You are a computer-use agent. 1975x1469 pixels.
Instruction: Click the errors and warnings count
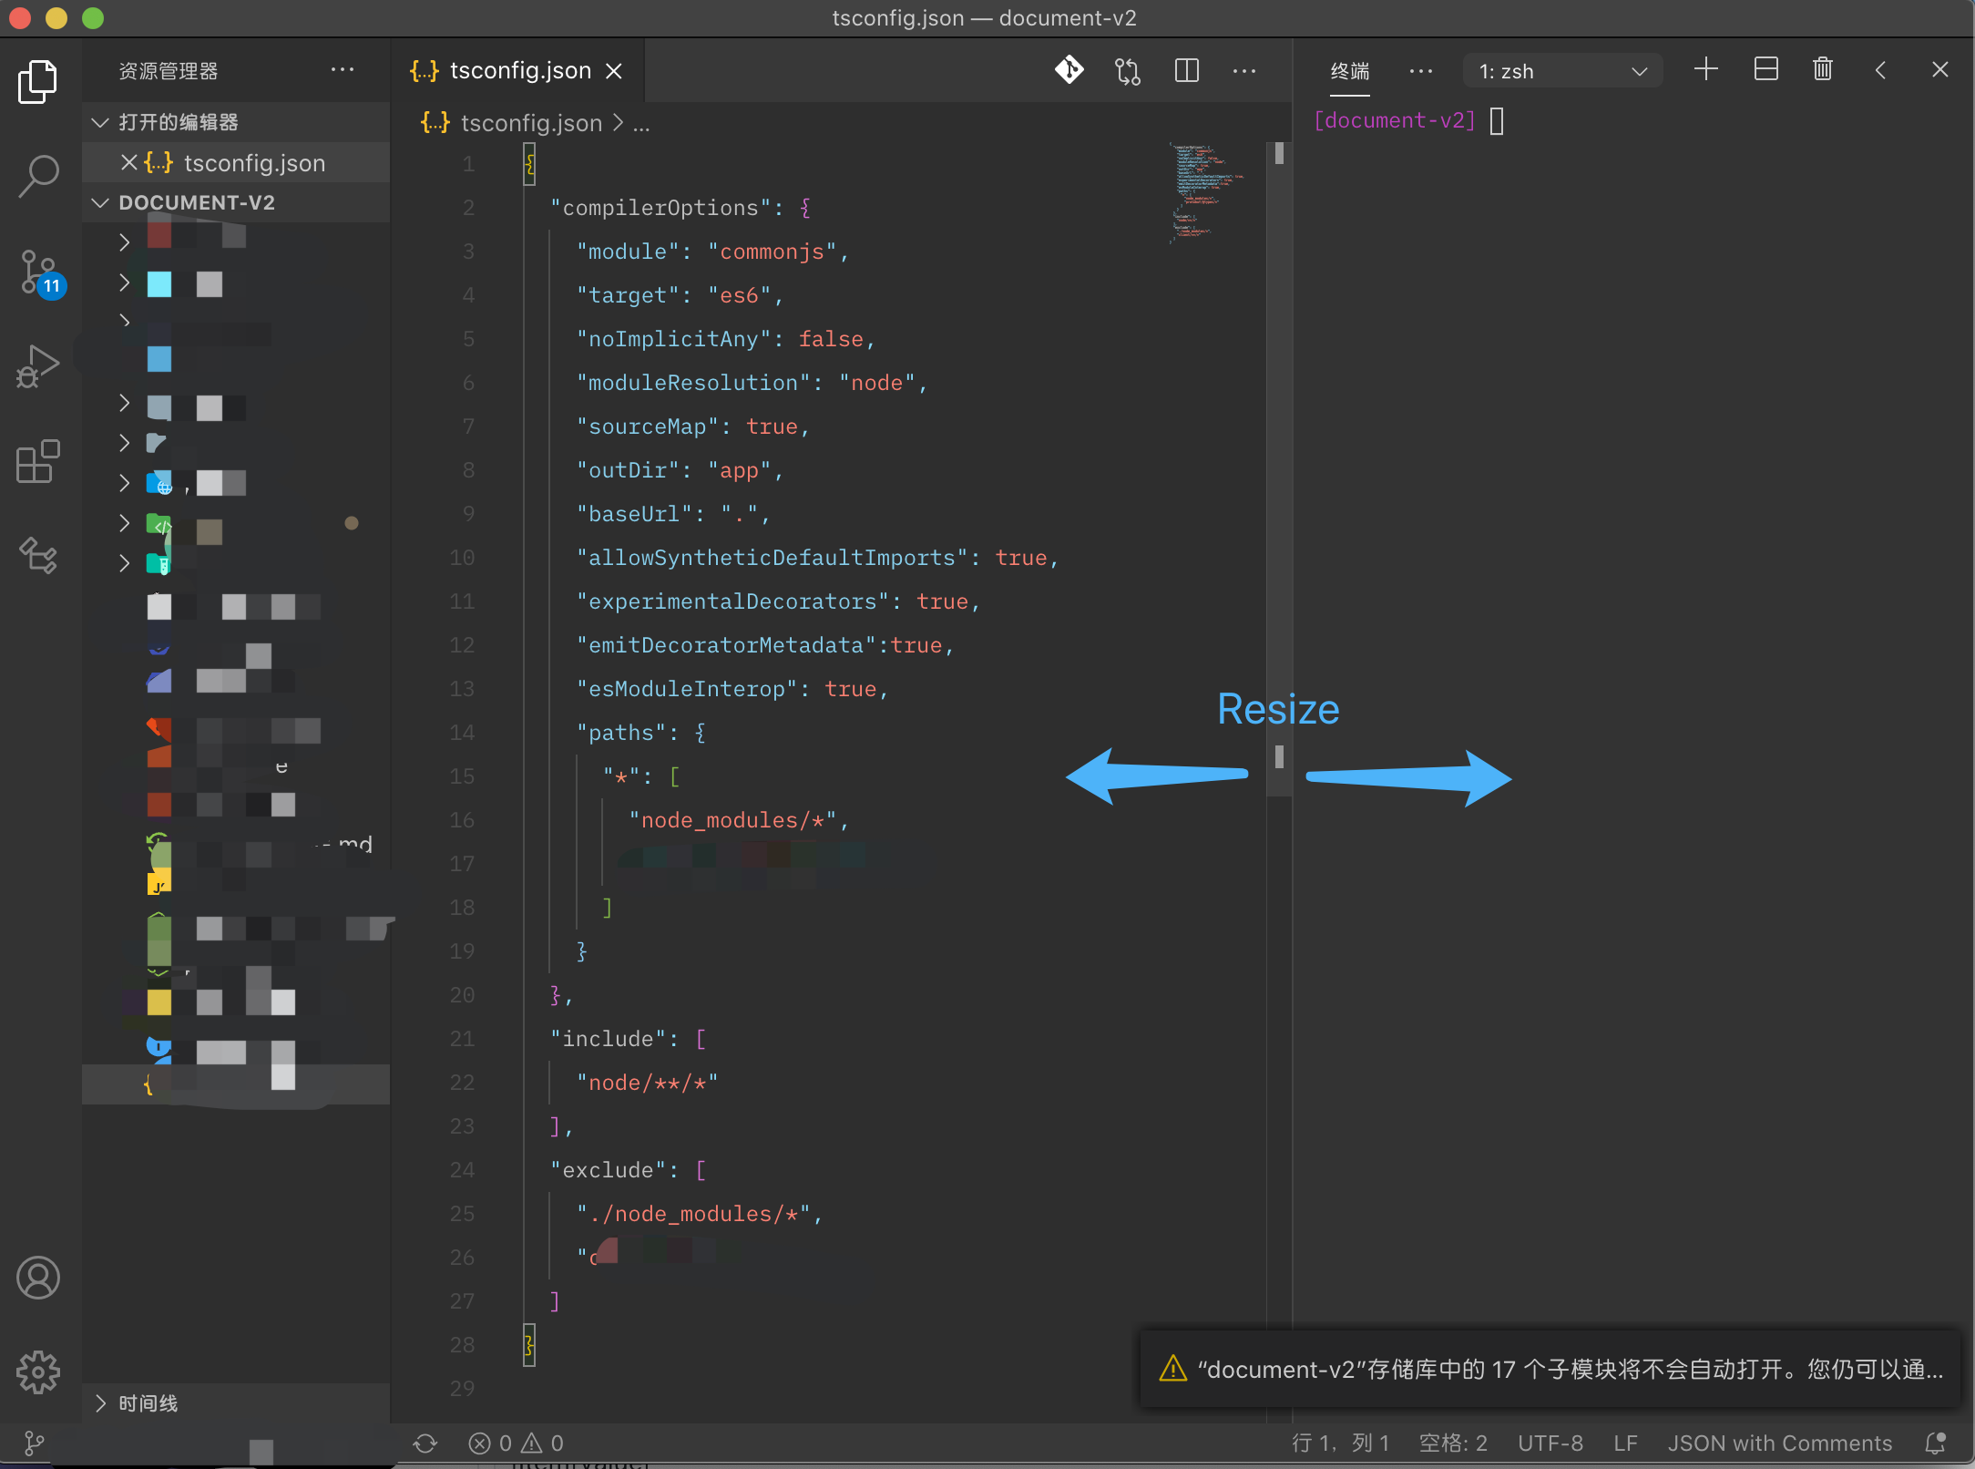(517, 1443)
